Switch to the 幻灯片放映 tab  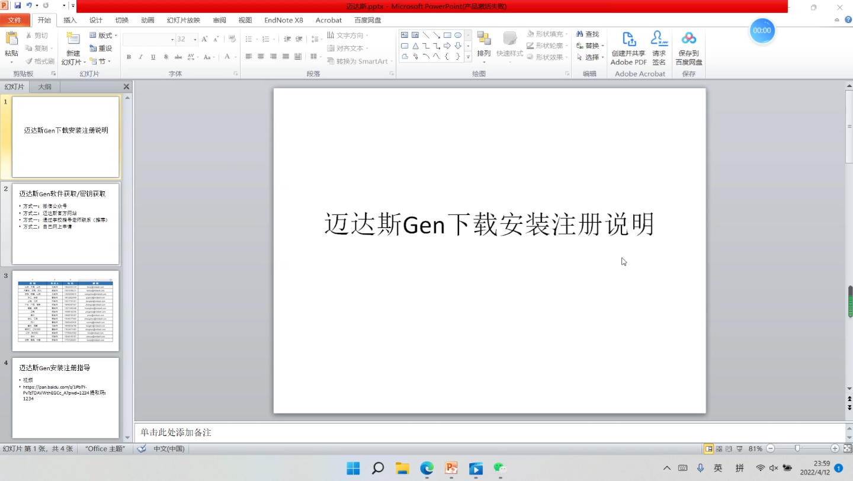click(184, 20)
